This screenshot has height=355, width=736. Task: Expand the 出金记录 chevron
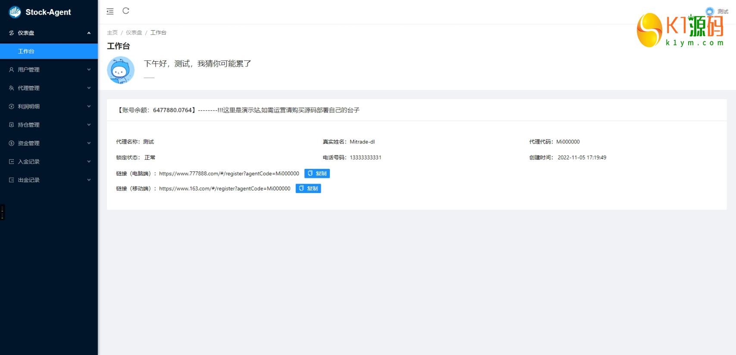pos(89,180)
